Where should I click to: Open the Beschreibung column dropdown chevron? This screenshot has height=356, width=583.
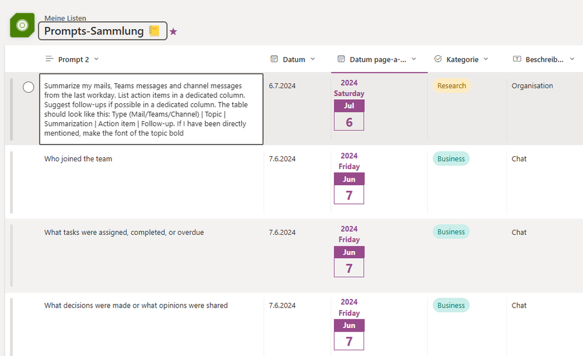pyautogui.click(x=572, y=59)
